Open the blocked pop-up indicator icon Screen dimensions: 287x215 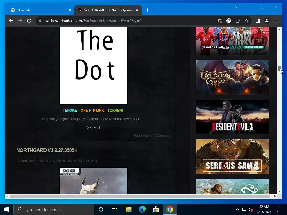(220, 21)
